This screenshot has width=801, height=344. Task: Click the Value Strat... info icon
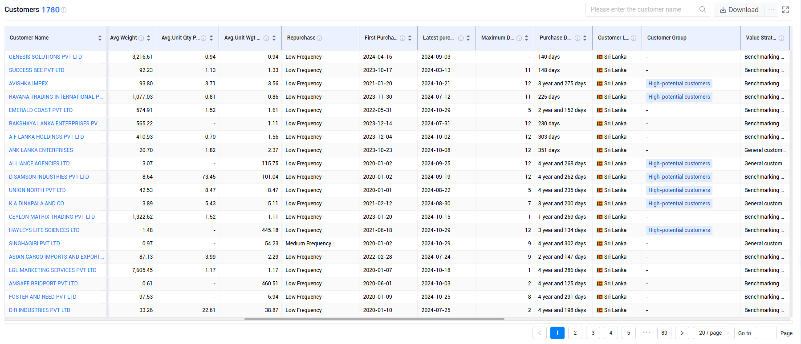tap(781, 38)
